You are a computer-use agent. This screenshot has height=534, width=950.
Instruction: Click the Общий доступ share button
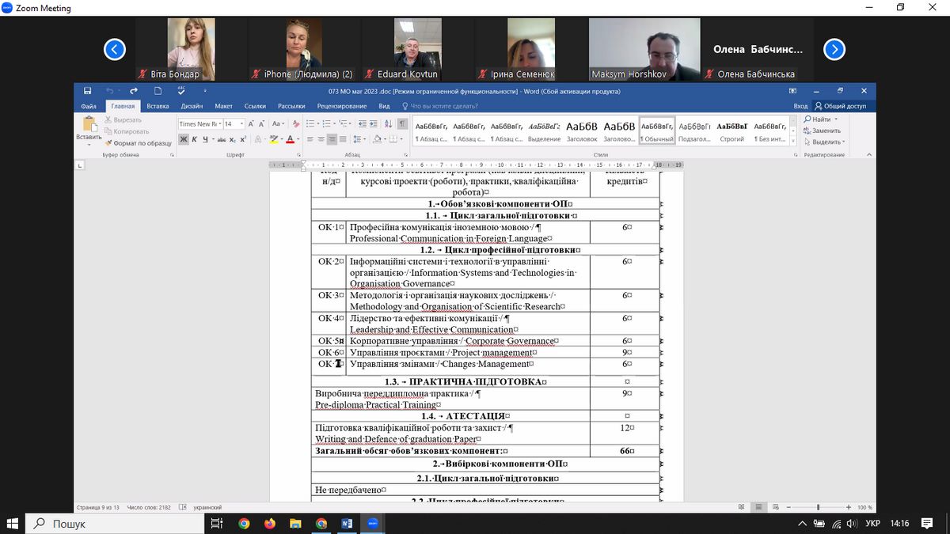click(839, 106)
